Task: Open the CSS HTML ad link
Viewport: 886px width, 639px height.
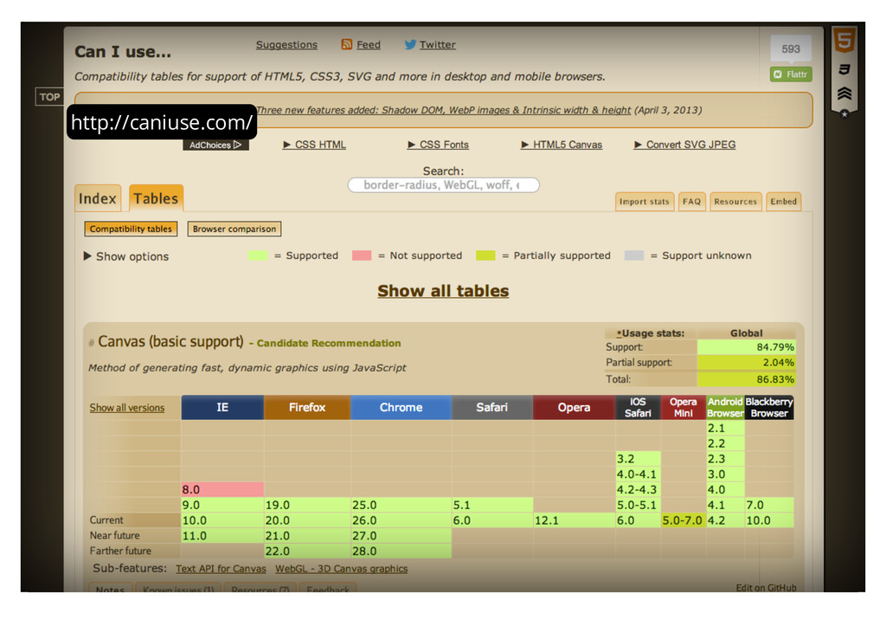Action: [x=315, y=145]
